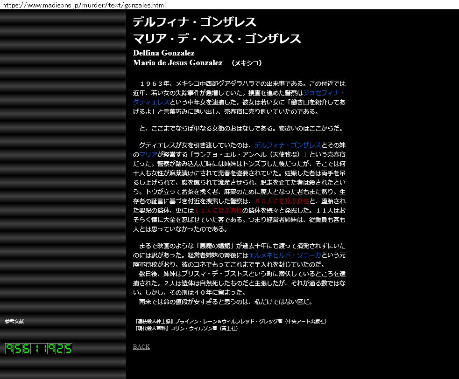
Task: Click the closing sentence starting 南米では
Action: [x=226, y=302]
